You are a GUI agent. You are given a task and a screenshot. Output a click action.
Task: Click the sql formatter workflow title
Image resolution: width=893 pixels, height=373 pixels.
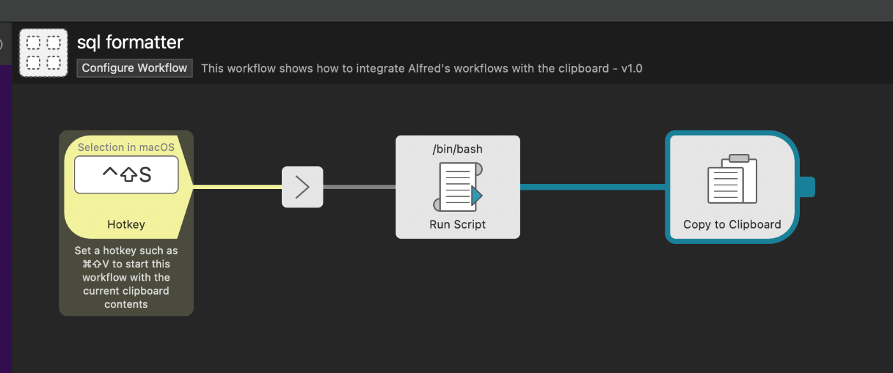[x=130, y=41]
